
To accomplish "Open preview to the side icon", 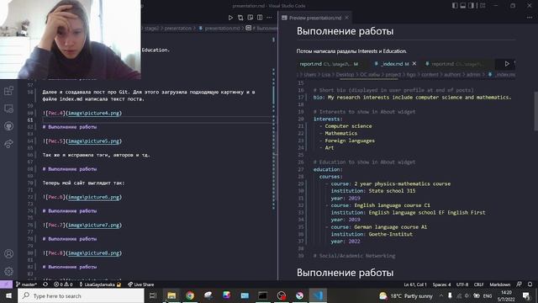I will tap(251, 17).
